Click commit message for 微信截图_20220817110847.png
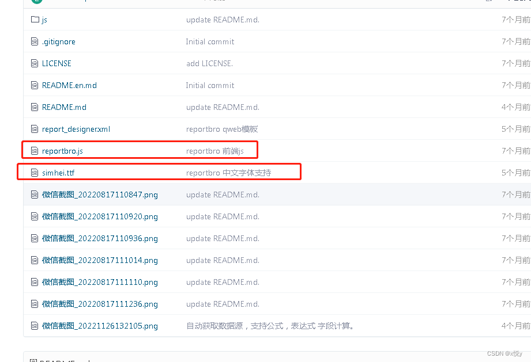The image size is (531, 362). click(223, 195)
